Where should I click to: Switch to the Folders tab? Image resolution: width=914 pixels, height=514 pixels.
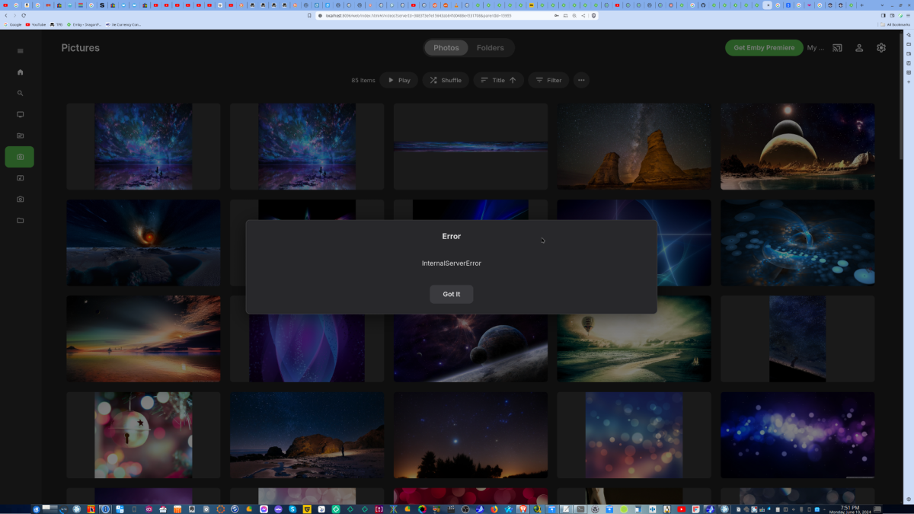tap(490, 47)
